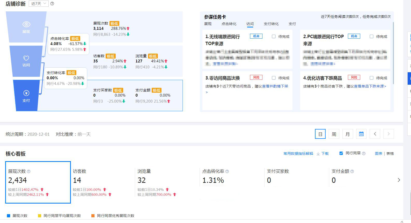Click the help icon next to 展现次数 metric

[x=29, y=171]
